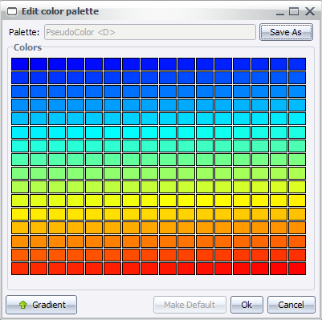Click the Save As button

[x=286, y=32]
